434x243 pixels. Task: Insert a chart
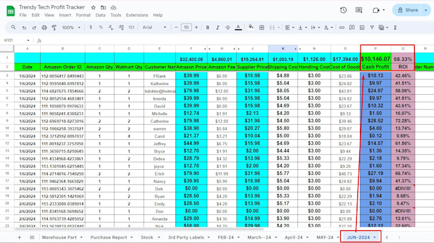(x=362, y=27)
